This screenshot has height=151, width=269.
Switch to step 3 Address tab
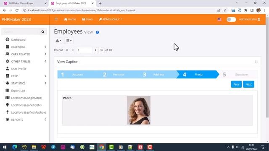pos(158,75)
